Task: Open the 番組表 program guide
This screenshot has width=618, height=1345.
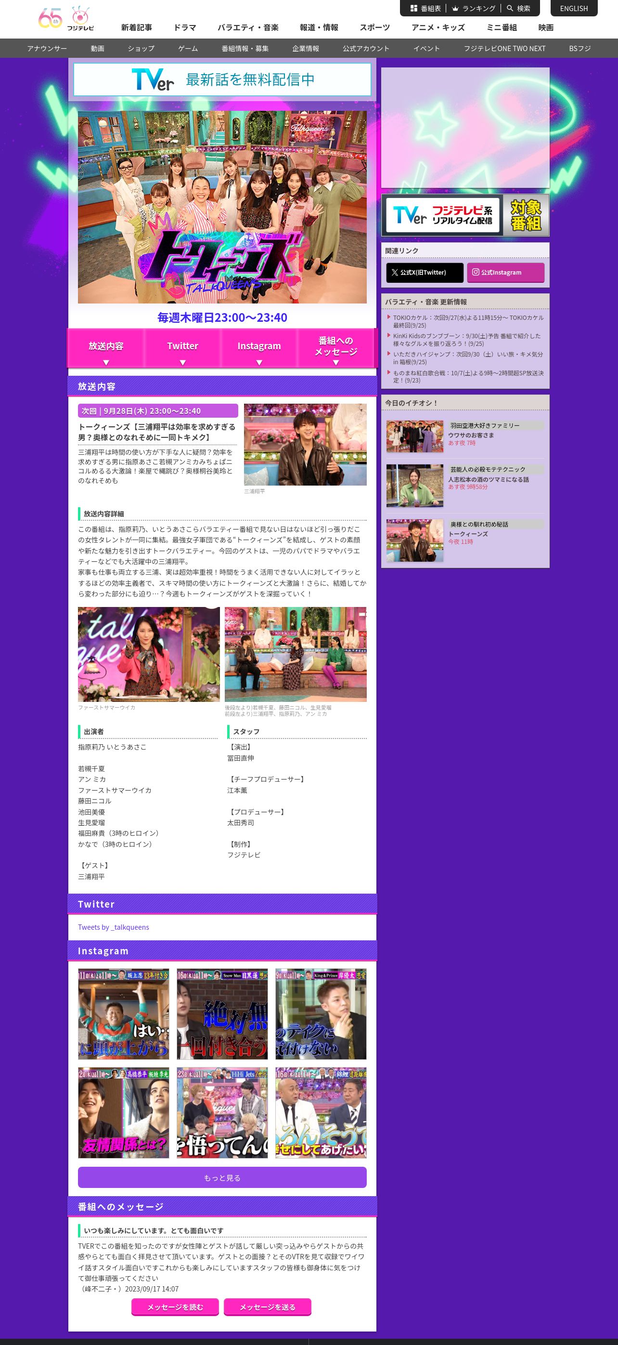Action: (425, 8)
